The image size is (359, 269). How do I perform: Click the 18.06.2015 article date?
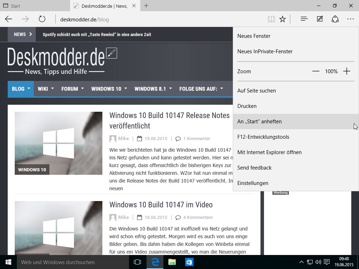[x=156, y=218]
